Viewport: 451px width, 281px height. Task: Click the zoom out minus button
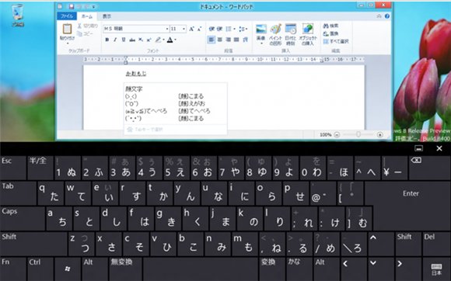coord(337,134)
